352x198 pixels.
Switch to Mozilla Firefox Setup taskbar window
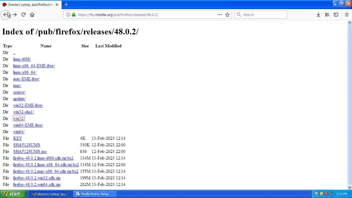[x=95, y=194]
